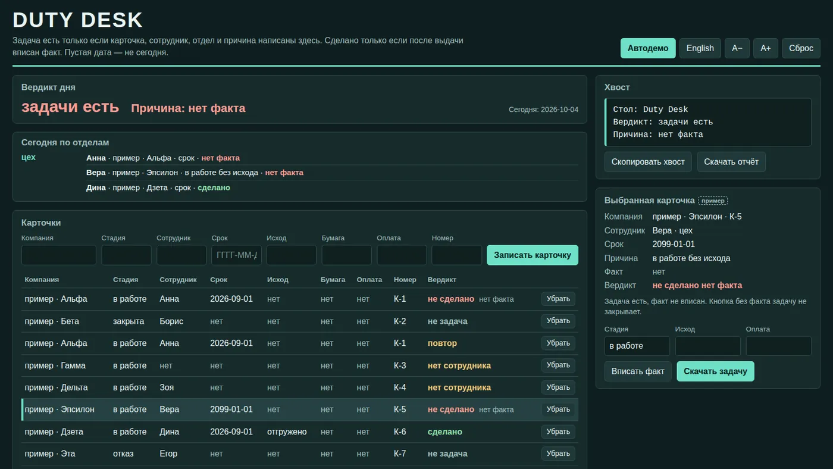Click Записать карточку button
Image resolution: width=833 pixels, height=469 pixels.
533,255
